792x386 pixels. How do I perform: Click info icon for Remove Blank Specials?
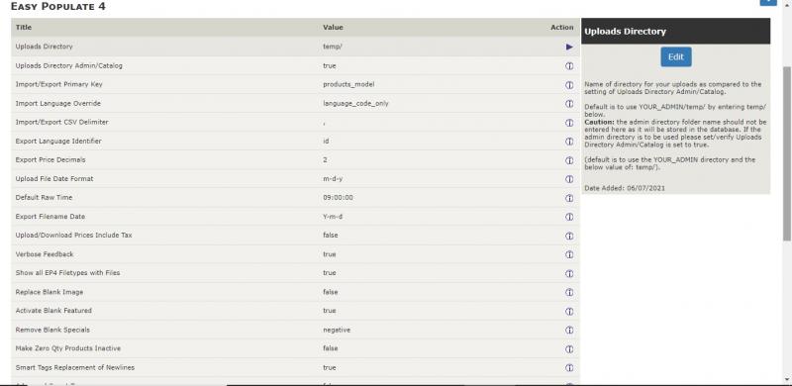click(x=569, y=330)
